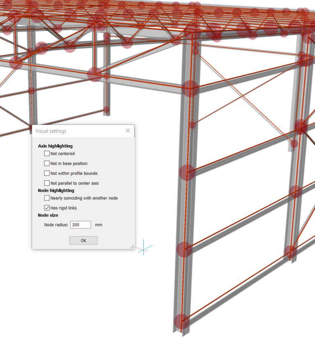Enable the Not centered checkbox

tap(47, 154)
